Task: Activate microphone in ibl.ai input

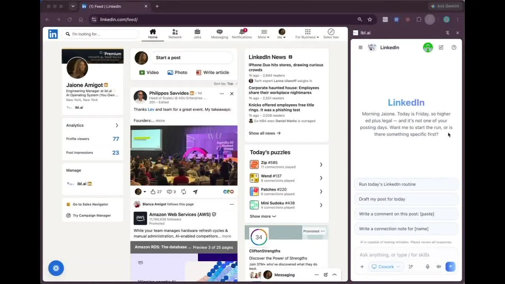Action: pos(427,267)
